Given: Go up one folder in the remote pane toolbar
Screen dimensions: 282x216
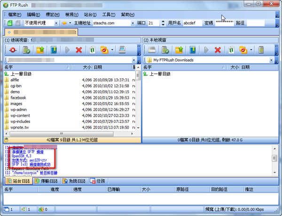Looking at the screenshot, I should point(40,50).
